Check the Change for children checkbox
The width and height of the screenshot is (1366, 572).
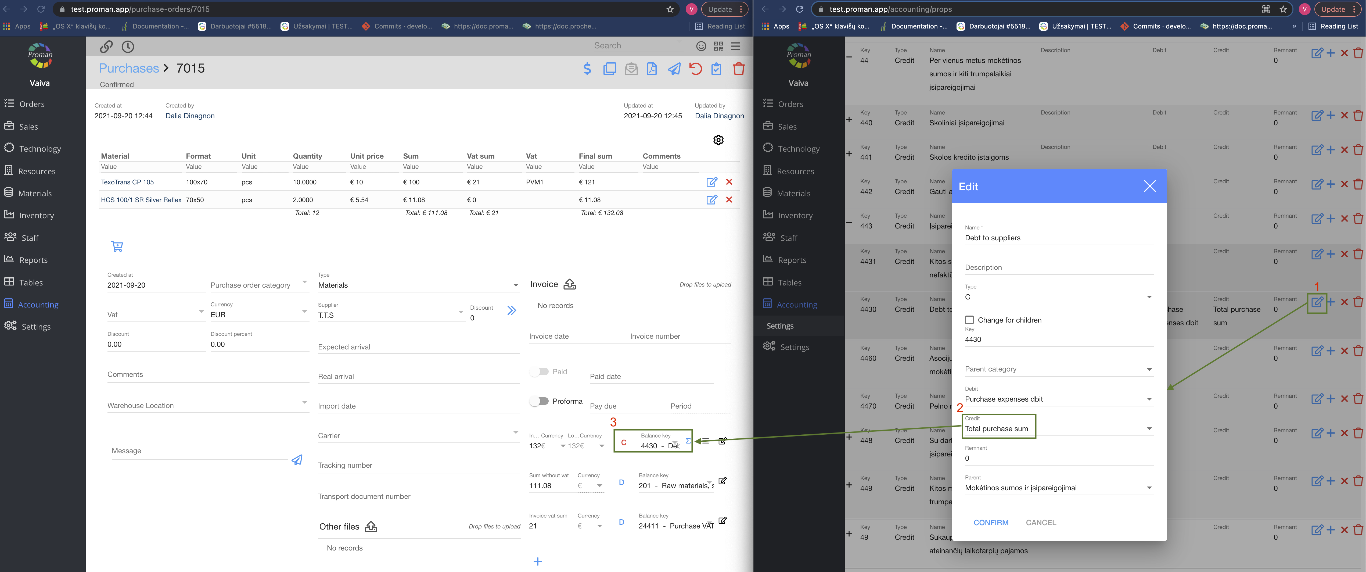969,320
